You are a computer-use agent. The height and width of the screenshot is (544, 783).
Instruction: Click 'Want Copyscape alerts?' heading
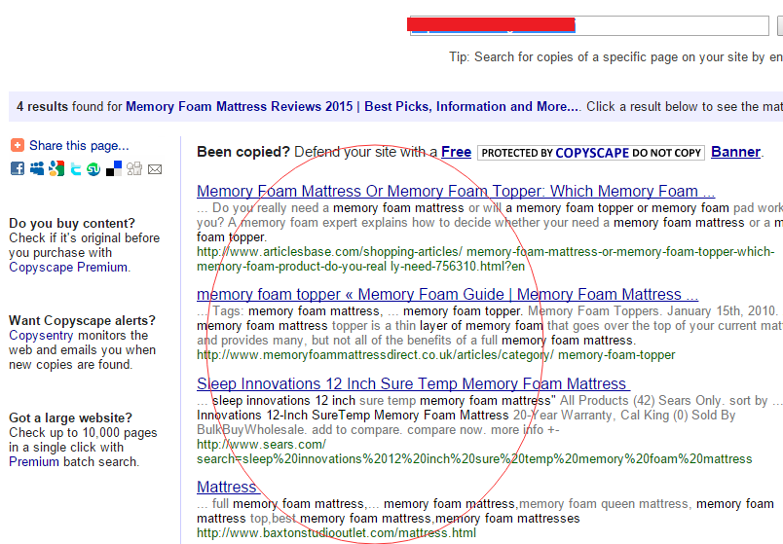pyautogui.click(x=83, y=320)
